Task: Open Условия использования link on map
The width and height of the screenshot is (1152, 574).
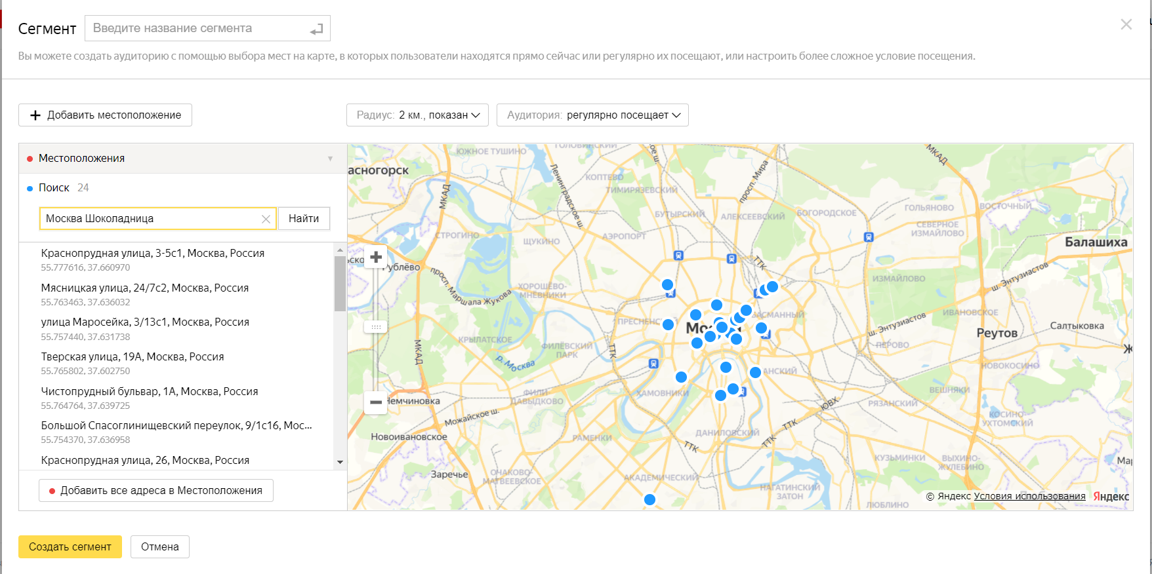Action: [1029, 496]
